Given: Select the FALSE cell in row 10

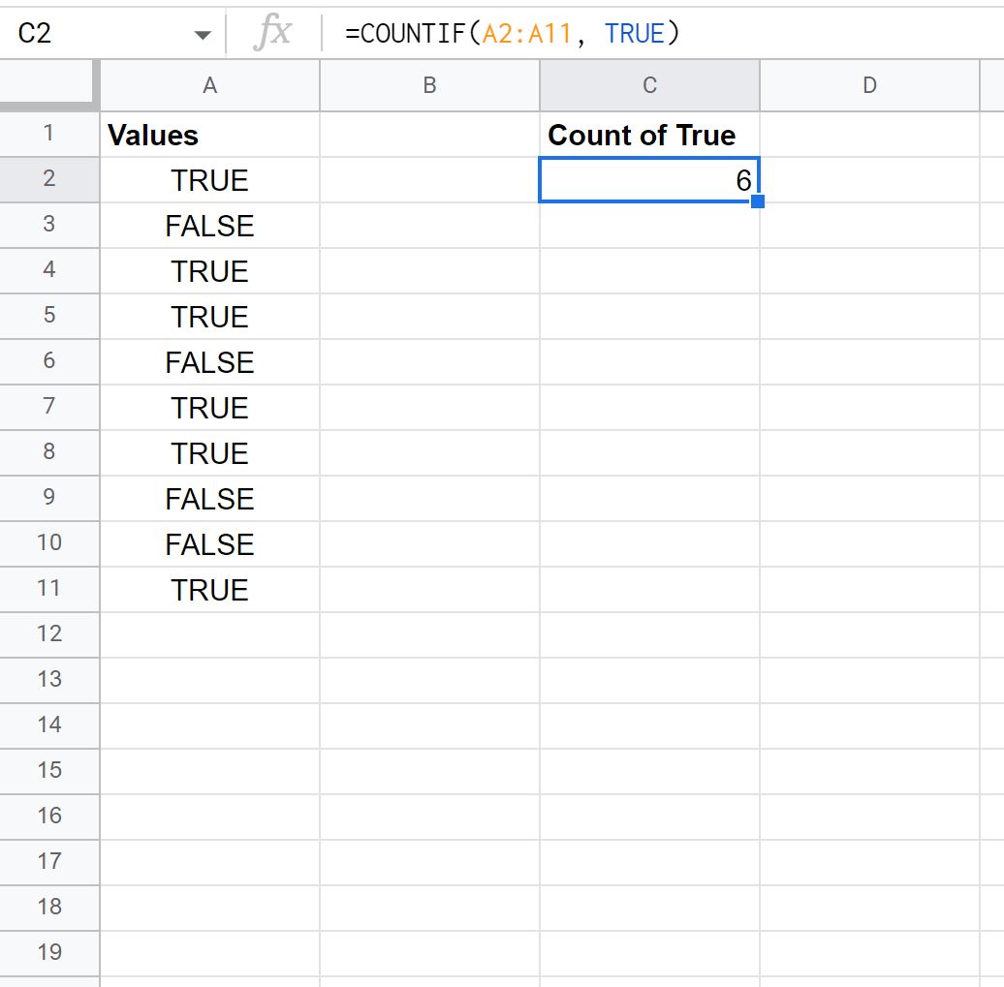Looking at the screenshot, I should tap(210, 544).
